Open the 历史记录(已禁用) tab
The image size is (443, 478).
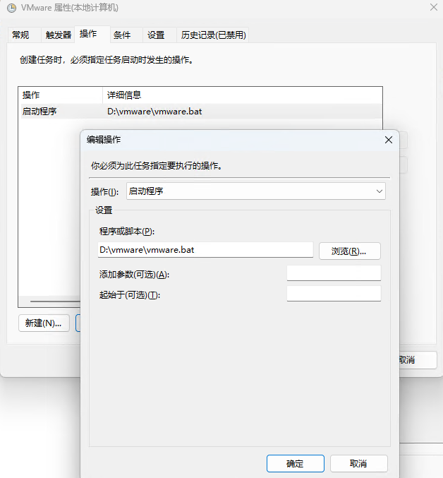click(213, 35)
